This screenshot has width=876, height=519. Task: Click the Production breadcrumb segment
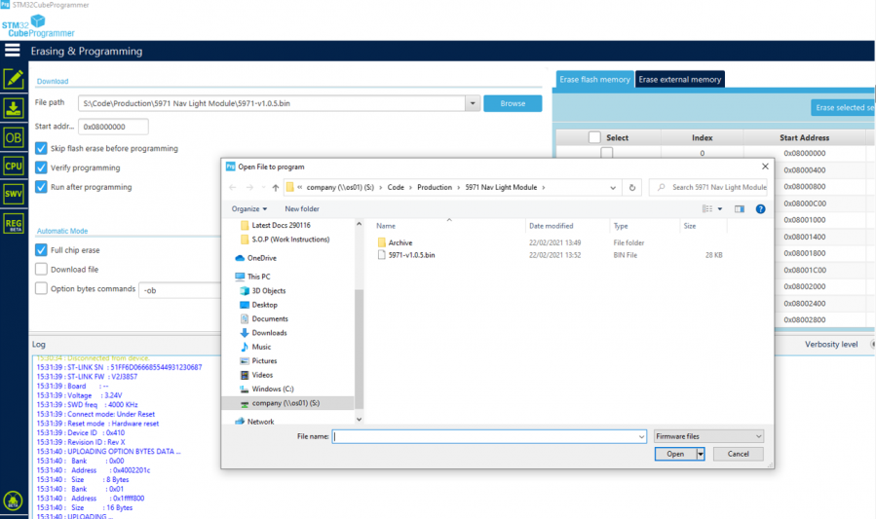(x=434, y=188)
